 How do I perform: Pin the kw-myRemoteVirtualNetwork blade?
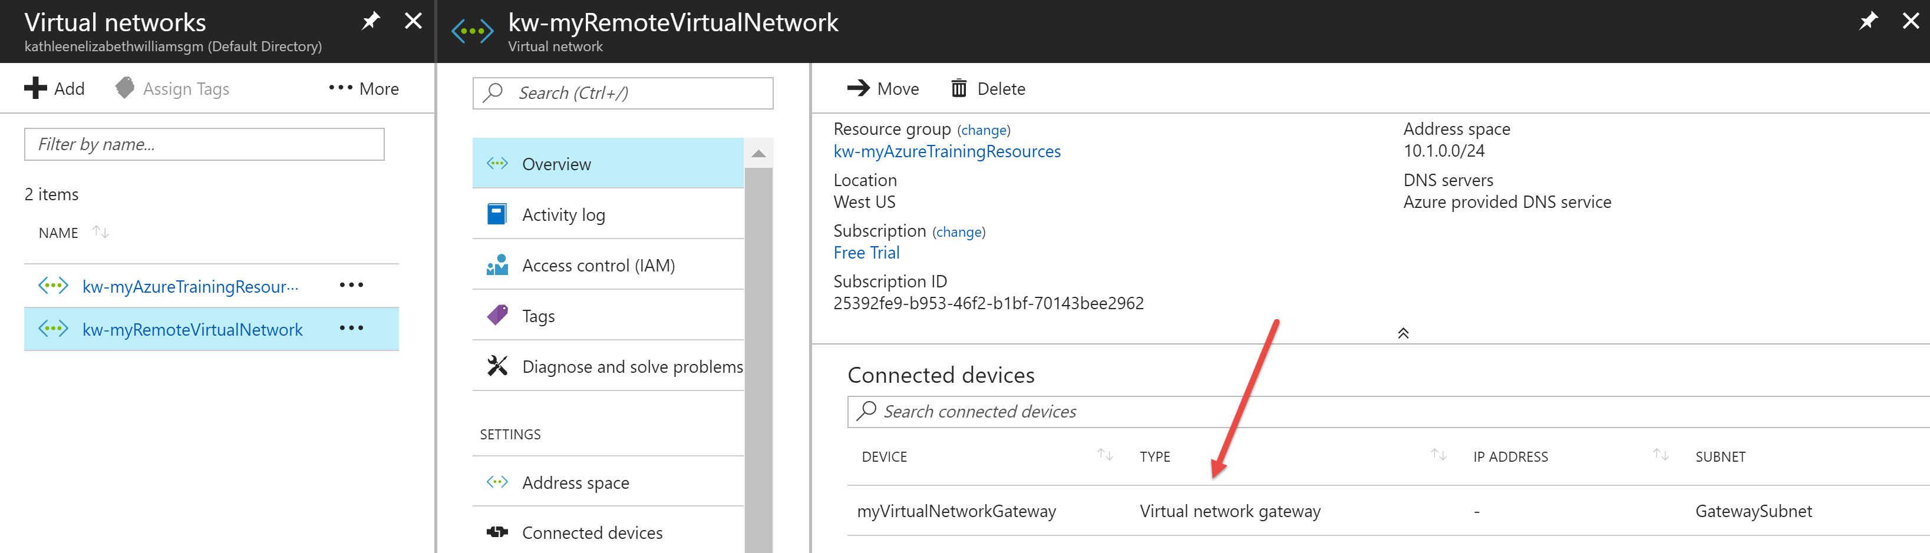1869,21
